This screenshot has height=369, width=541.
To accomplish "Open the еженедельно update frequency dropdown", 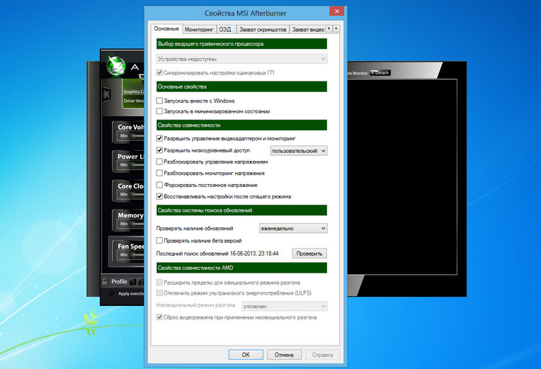I will (293, 228).
